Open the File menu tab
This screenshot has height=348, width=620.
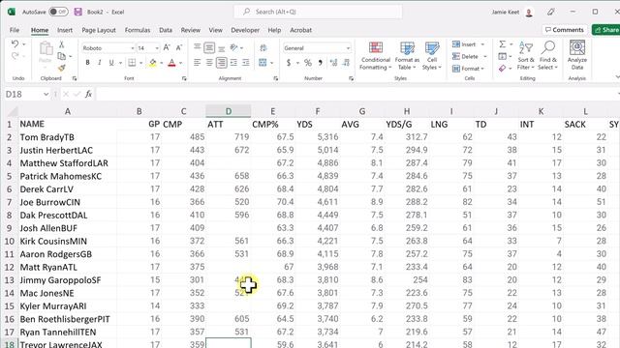click(x=15, y=30)
